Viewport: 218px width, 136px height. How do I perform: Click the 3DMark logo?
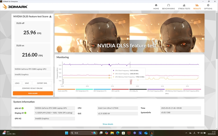coord(15,6)
